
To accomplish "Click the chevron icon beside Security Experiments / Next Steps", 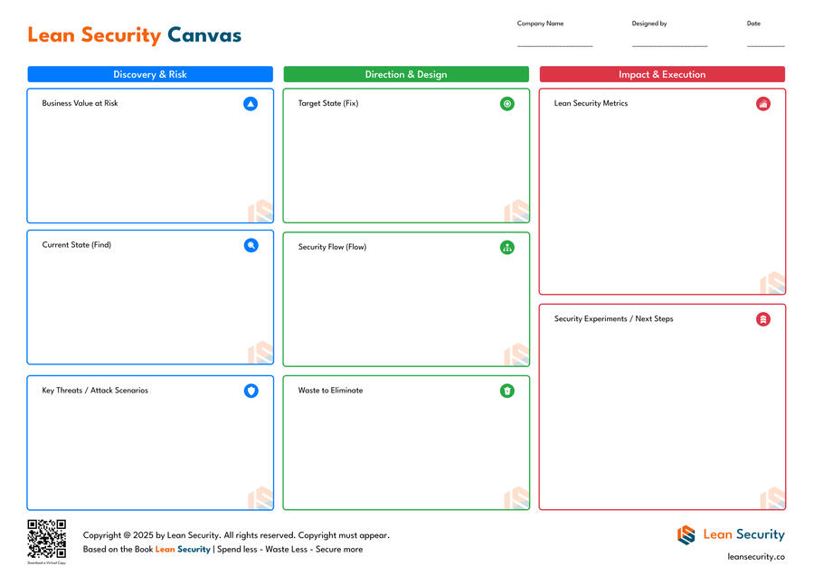I will 763,319.
